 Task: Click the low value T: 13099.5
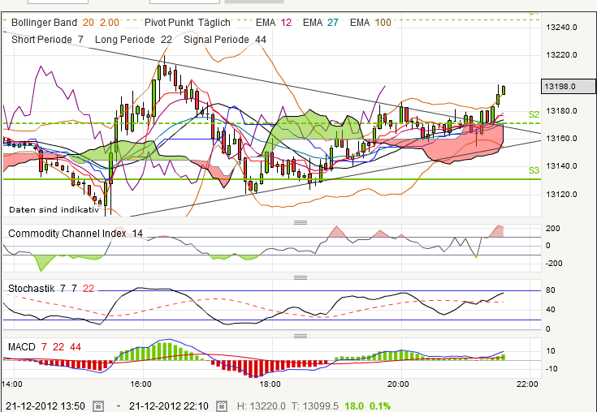pos(315,406)
